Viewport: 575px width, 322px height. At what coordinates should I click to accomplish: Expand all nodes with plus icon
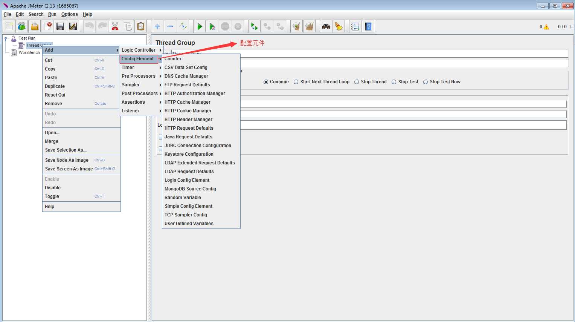pos(157,26)
